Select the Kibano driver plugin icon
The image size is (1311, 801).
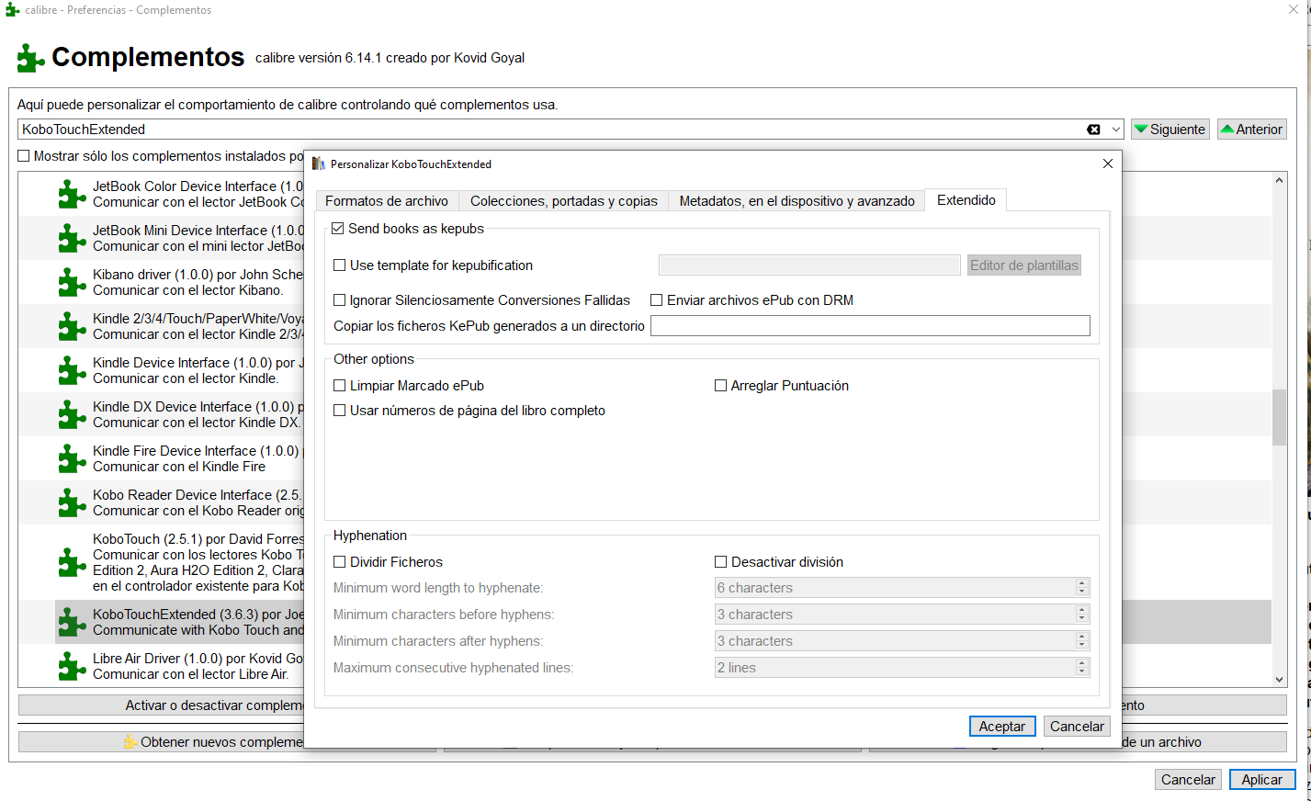click(x=72, y=282)
